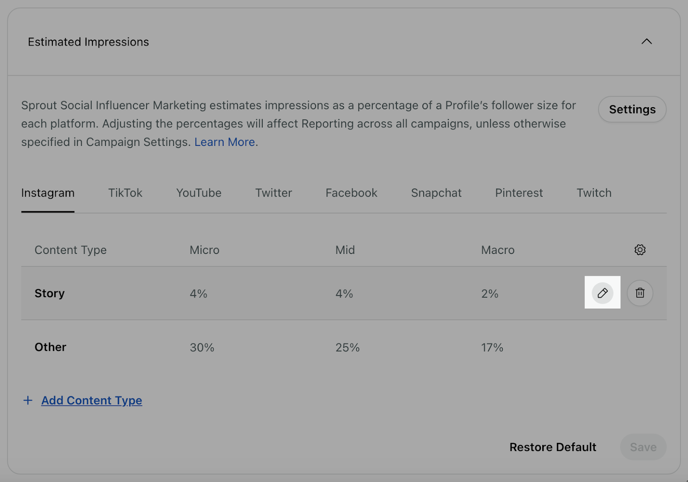Screen dimensions: 688x482
Task: Open the Twitter tab
Action: [273, 193]
